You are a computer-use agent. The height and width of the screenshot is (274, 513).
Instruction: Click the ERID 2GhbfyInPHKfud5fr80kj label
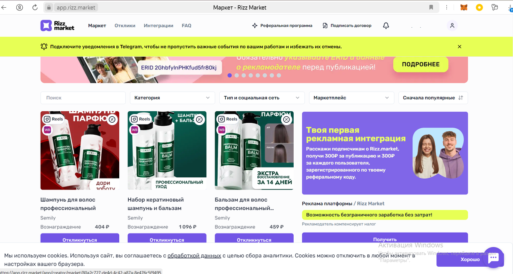(x=179, y=68)
